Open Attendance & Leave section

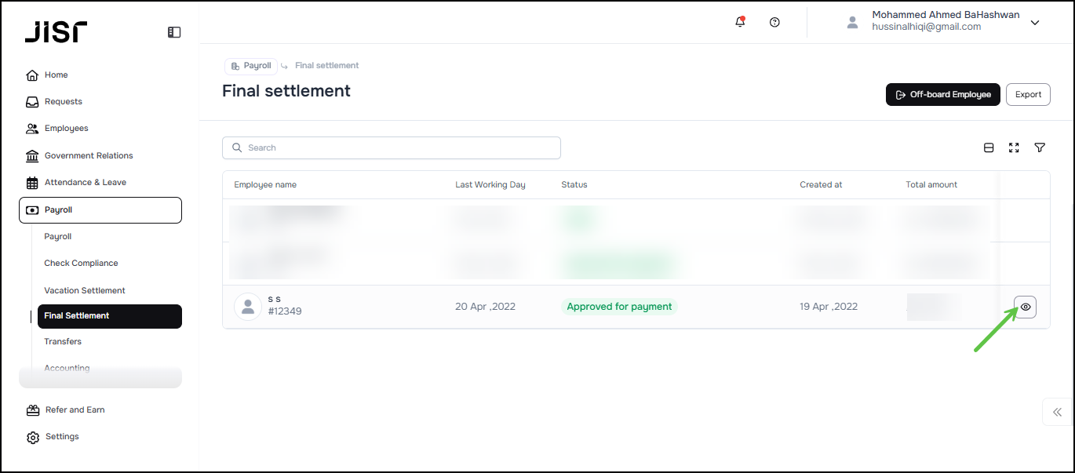[x=85, y=182]
